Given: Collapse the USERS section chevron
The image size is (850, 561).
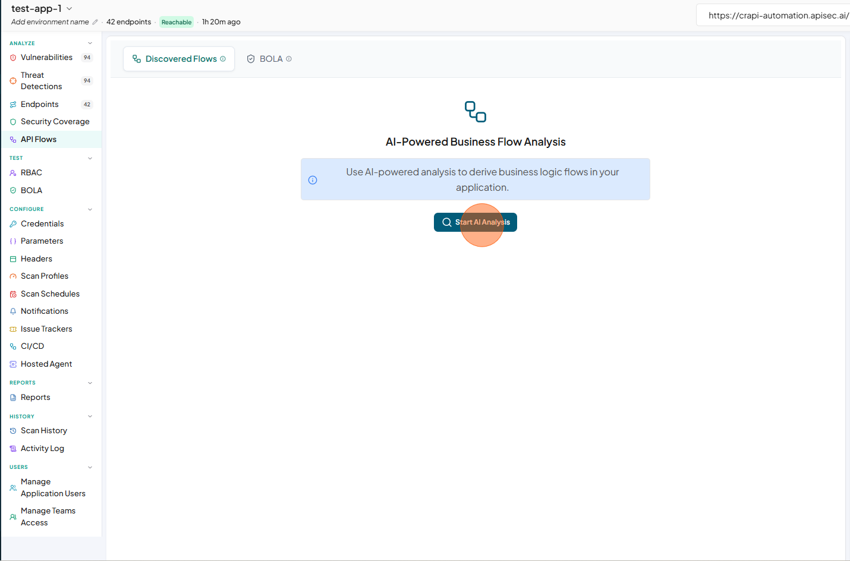Looking at the screenshot, I should pos(90,467).
